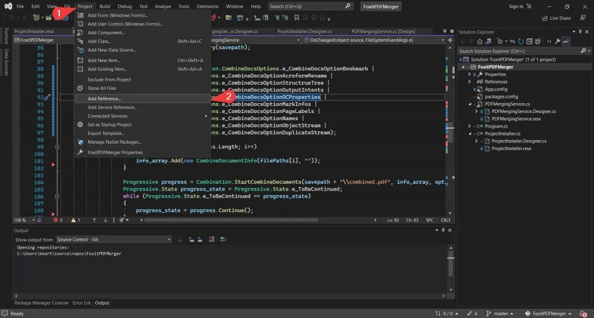594x318 pixels.
Task: Click FoxitPDFMerger Properties menu item
Action: 143,152
